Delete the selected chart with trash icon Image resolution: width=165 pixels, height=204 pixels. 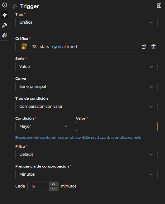pyautogui.click(x=153, y=47)
